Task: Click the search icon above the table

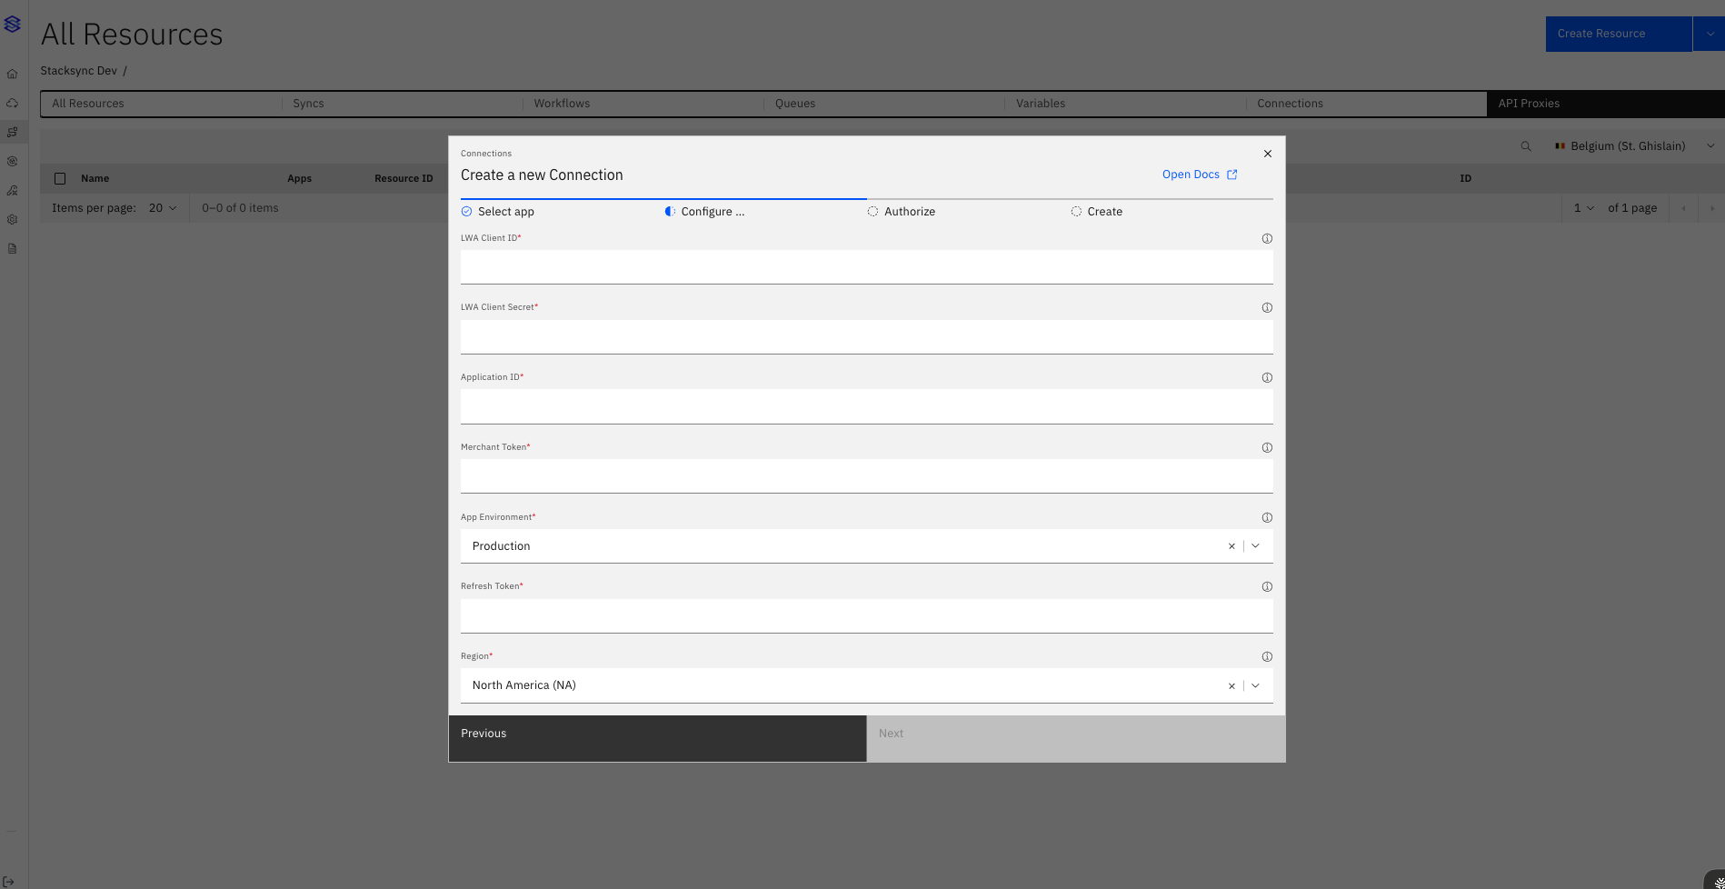Action: (1526, 146)
